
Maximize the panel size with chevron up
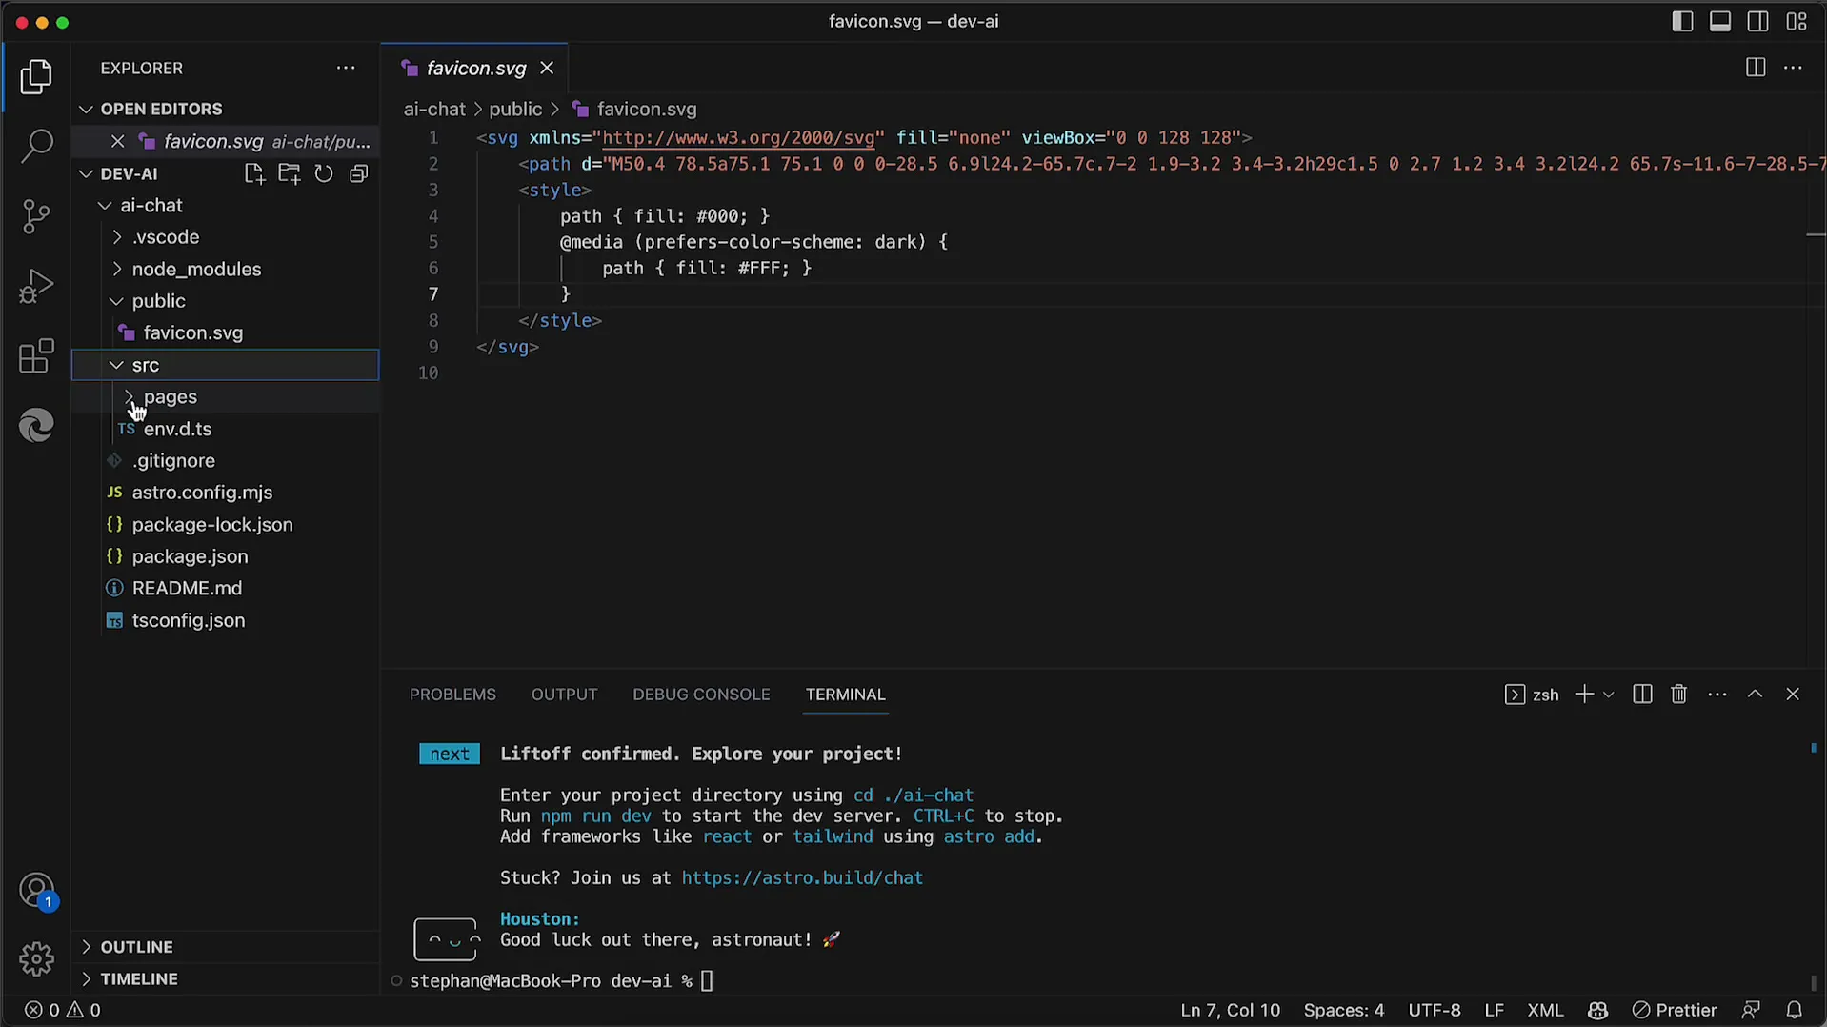1755,695
